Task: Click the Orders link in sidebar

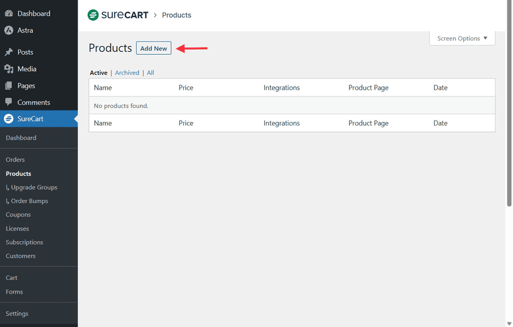Action: [15, 160]
